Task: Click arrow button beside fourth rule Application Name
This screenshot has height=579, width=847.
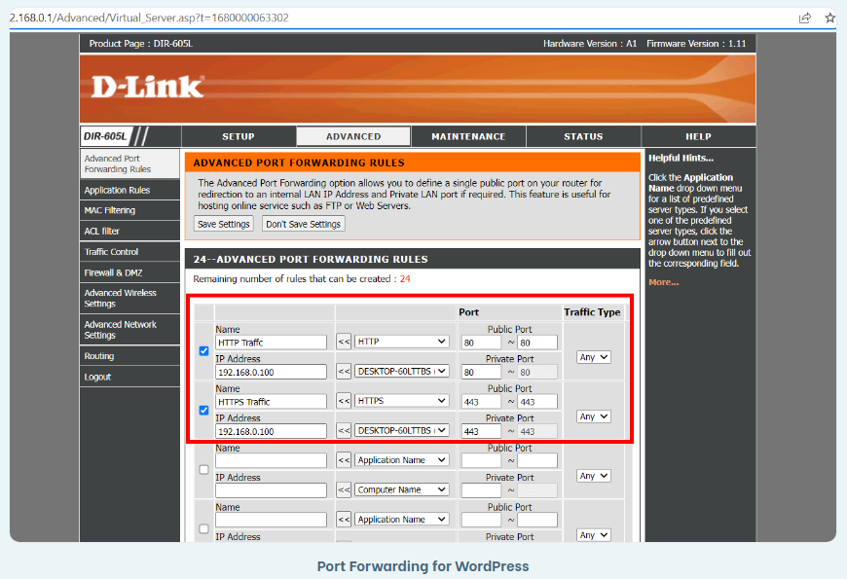Action: (344, 520)
